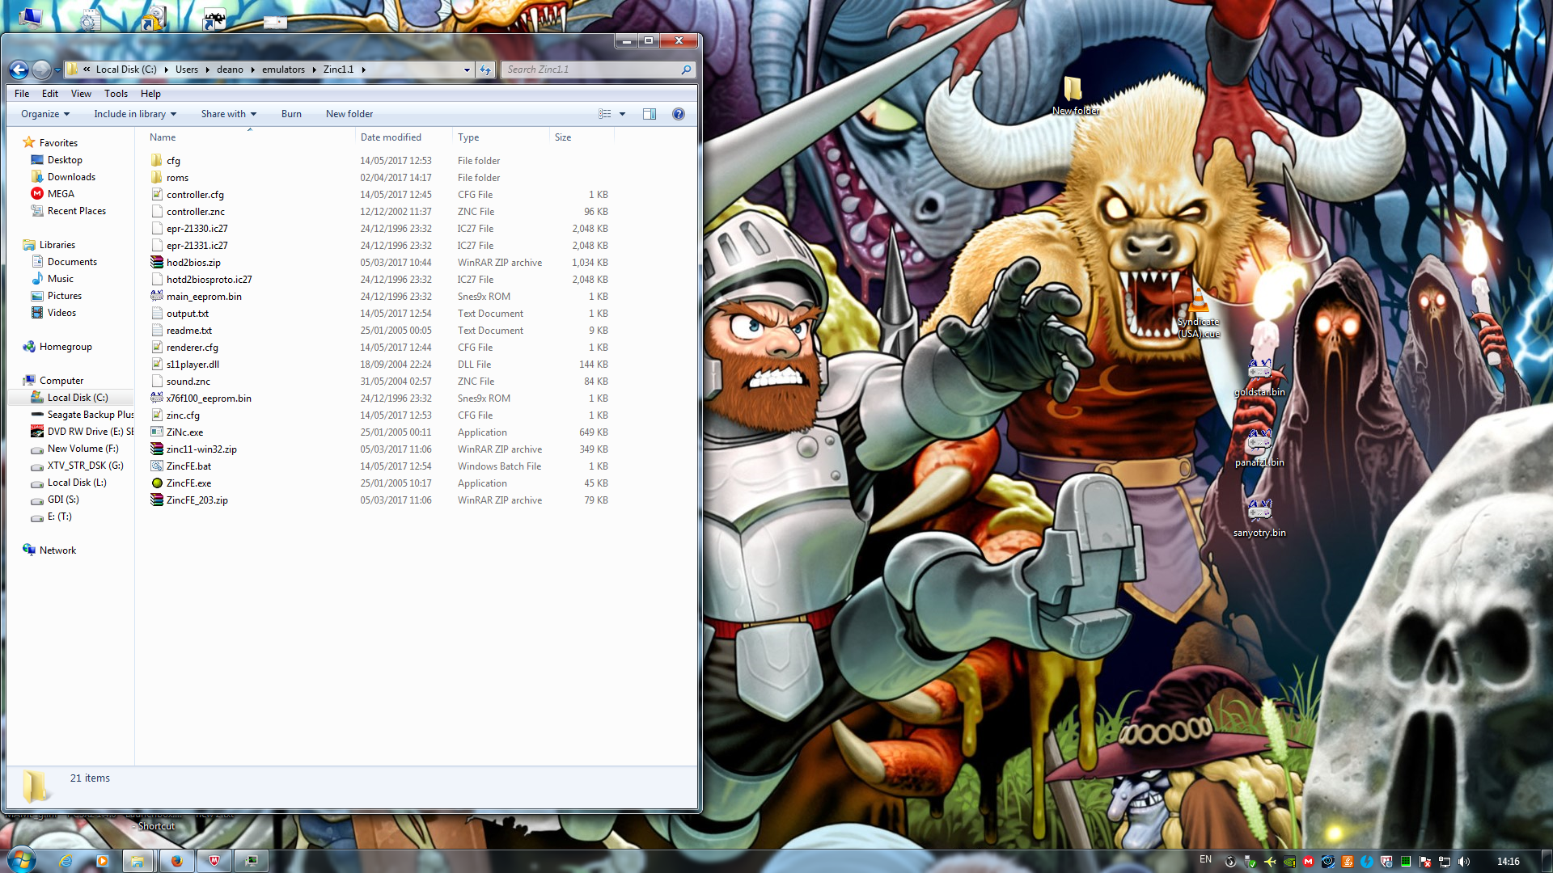The width and height of the screenshot is (1553, 873).
Task: Sort files by Size column header
Action: tap(563, 137)
